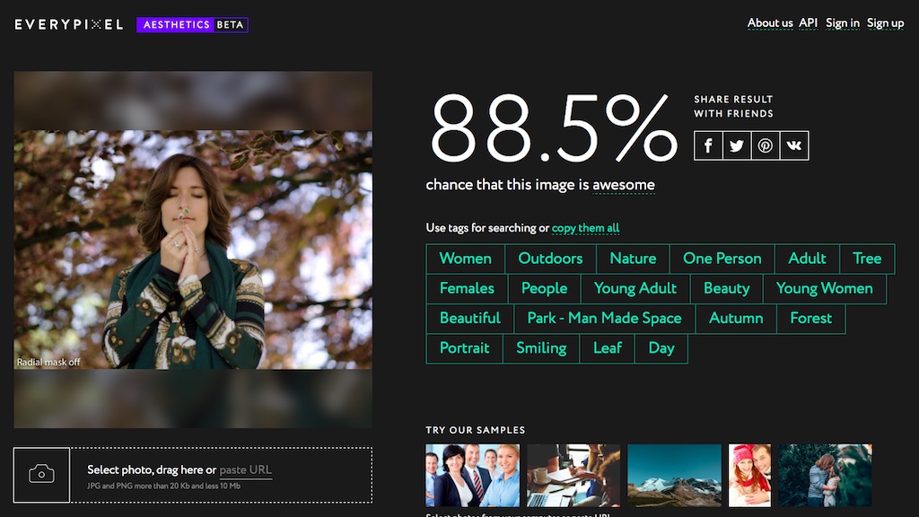The width and height of the screenshot is (919, 517).
Task: Click the 88.5% score text
Action: pos(554,127)
